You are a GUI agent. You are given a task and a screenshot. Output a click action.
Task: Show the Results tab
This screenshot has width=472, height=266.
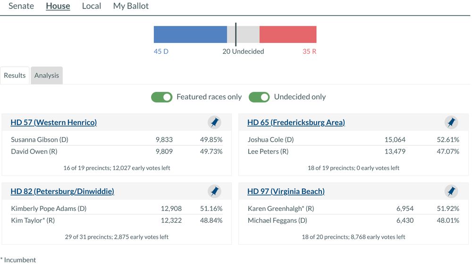[x=15, y=75]
